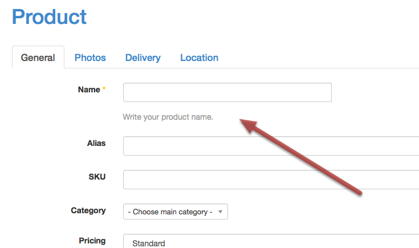
Task: Click the Category dropdown arrow triangle
Action: pyautogui.click(x=220, y=212)
